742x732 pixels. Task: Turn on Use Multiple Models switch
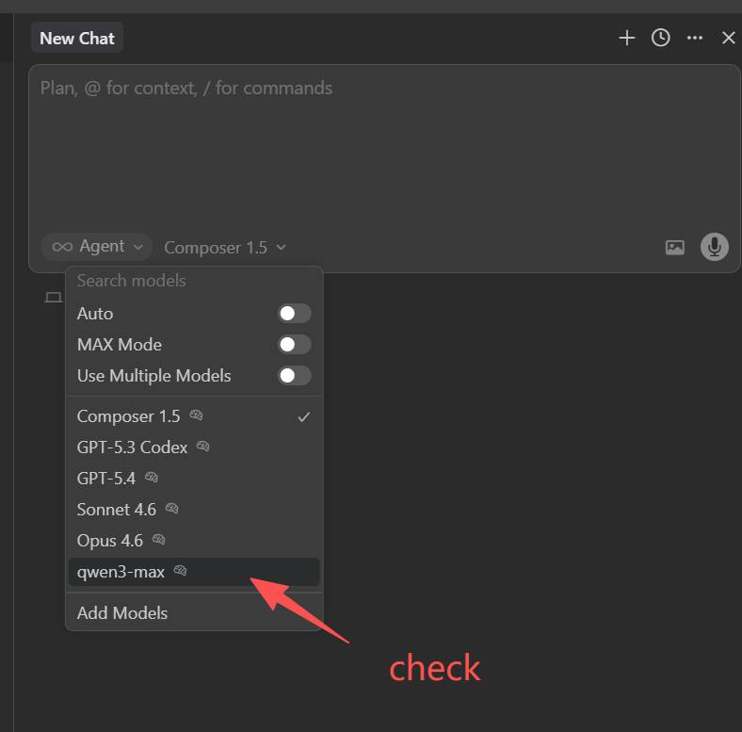(x=295, y=376)
